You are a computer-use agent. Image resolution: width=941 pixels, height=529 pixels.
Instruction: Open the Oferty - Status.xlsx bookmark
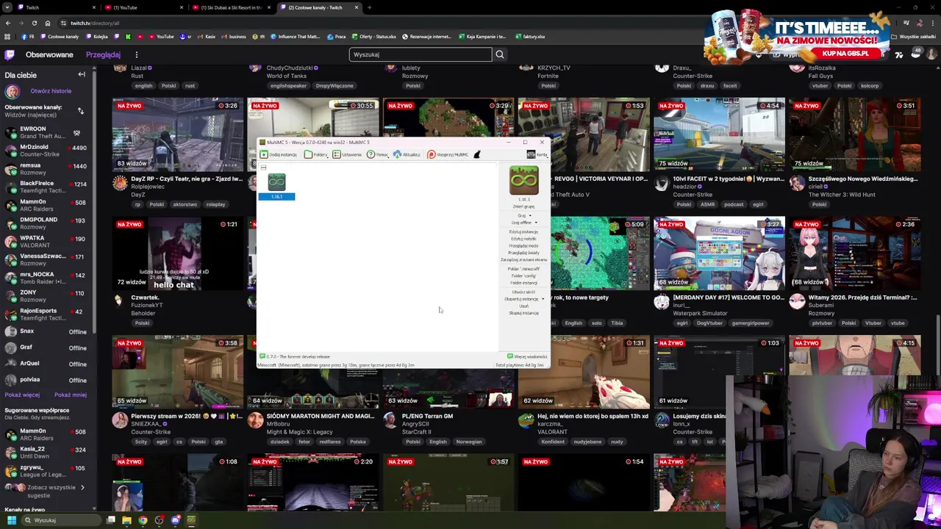373,37
